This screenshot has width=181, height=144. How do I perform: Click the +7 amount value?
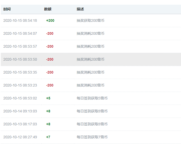(x=48, y=137)
